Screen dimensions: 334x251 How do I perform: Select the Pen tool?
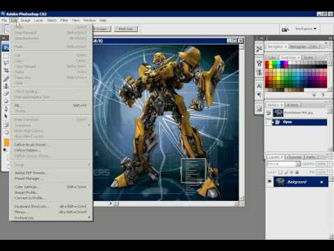pos(6,109)
